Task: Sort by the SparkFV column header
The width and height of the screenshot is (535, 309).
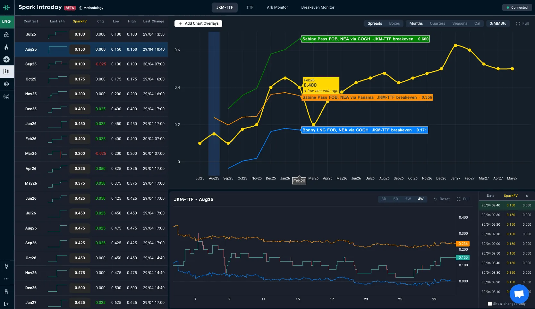Action: pyautogui.click(x=80, y=21)
